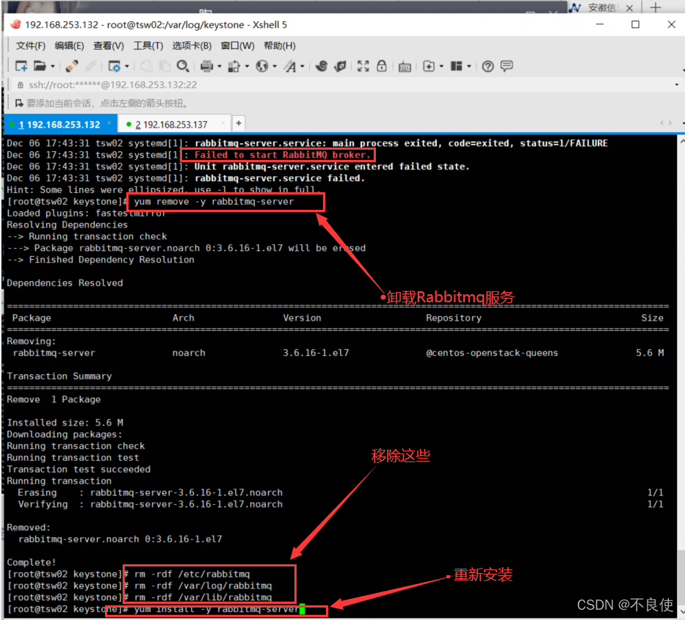Launch Xagent with the leaf icon
Image resolution: width=685 pixels, height=620 pixels.
(x=340, y=66)
